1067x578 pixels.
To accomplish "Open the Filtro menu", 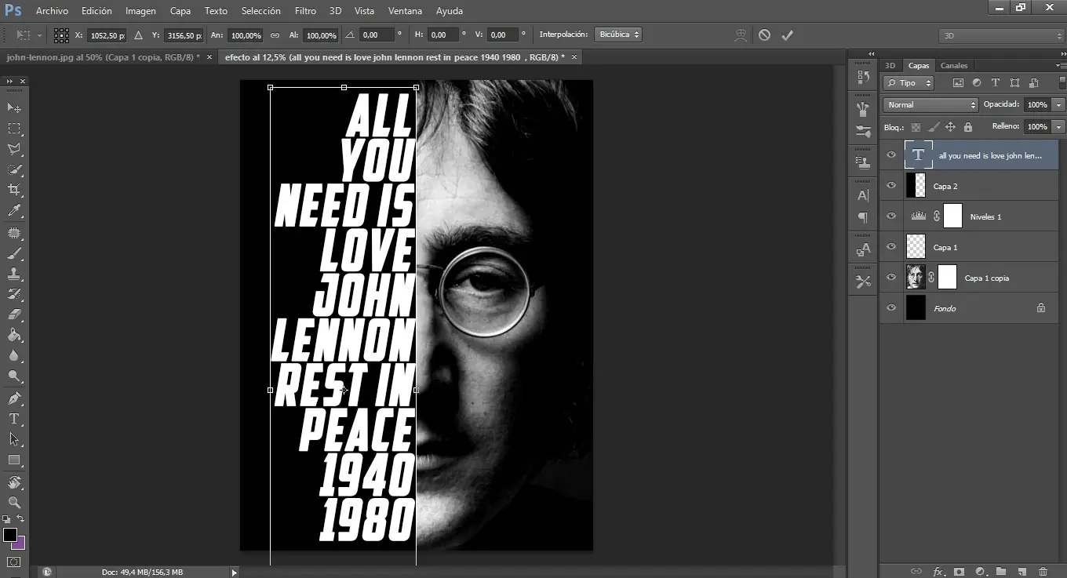I will (305, 11).
